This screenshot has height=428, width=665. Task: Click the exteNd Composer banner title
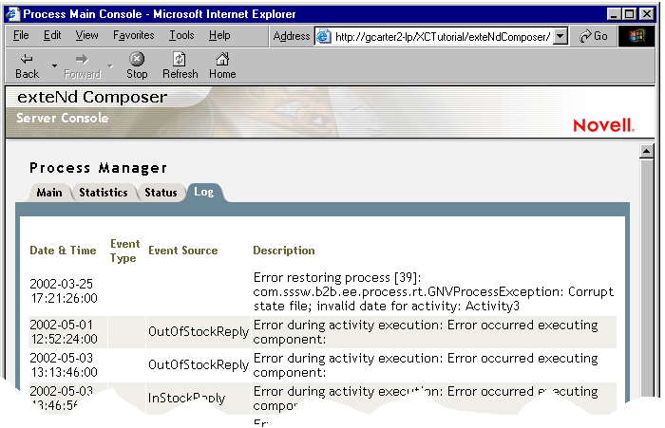(x=92, y=97)
